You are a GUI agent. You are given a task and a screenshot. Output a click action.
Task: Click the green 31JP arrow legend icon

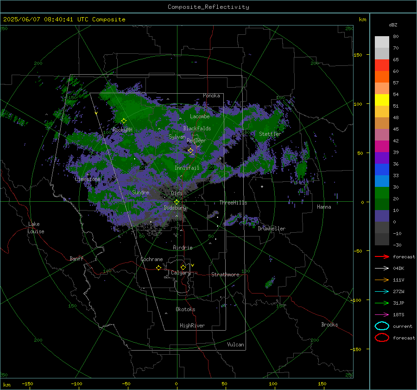click(x=382, y=303)
